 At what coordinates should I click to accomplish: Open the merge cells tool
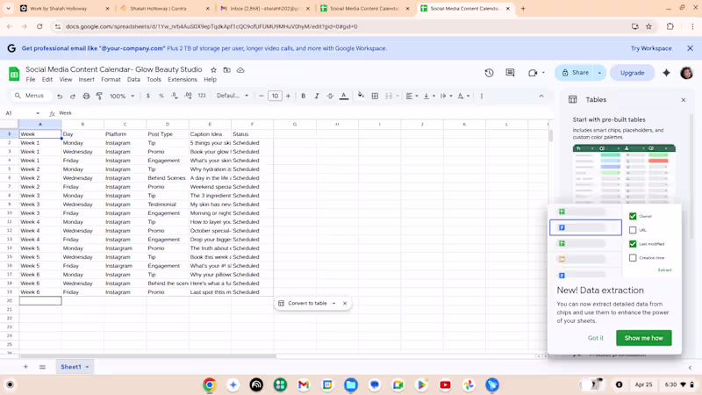[389, 96]
